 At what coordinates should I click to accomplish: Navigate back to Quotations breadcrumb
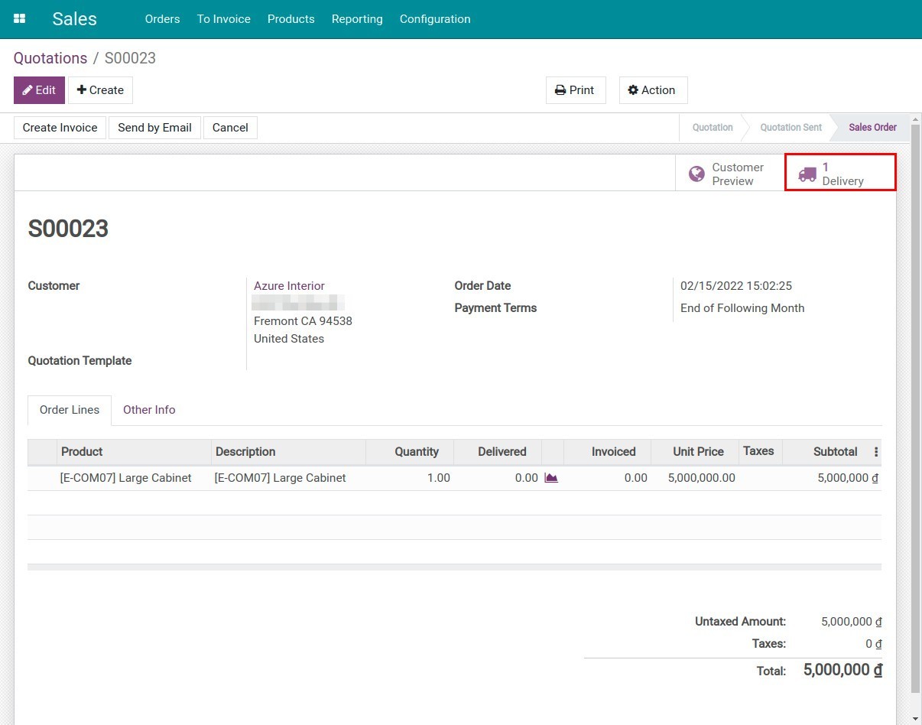(x=50, y=58)
